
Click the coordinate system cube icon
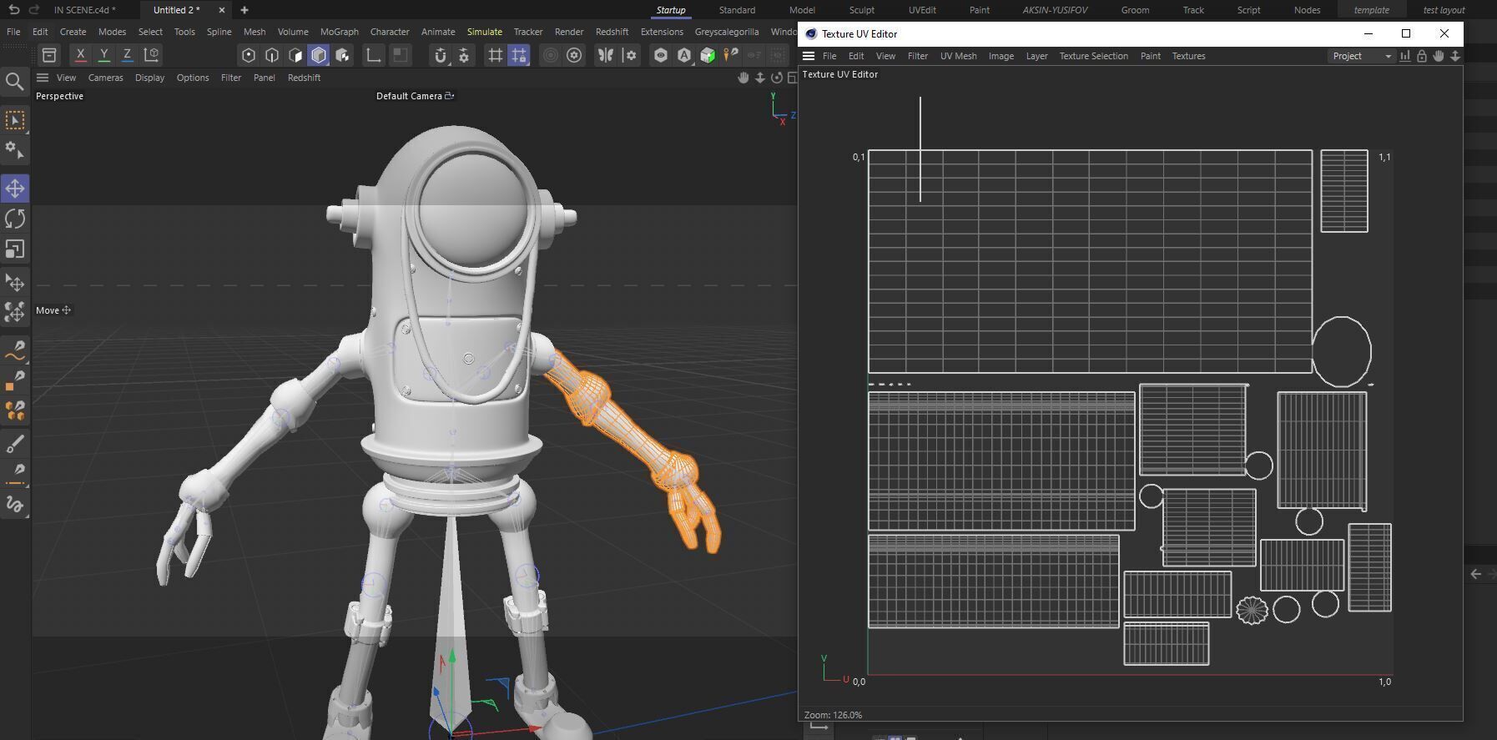[x=152, y=55]
